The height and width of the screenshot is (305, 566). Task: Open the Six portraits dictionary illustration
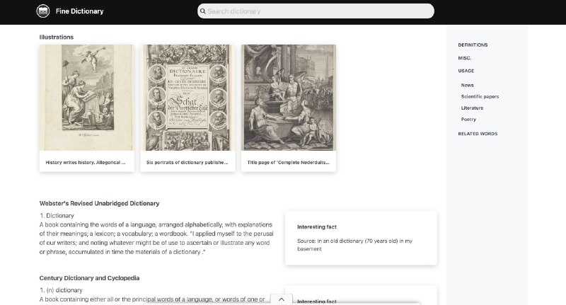(187, 98)
